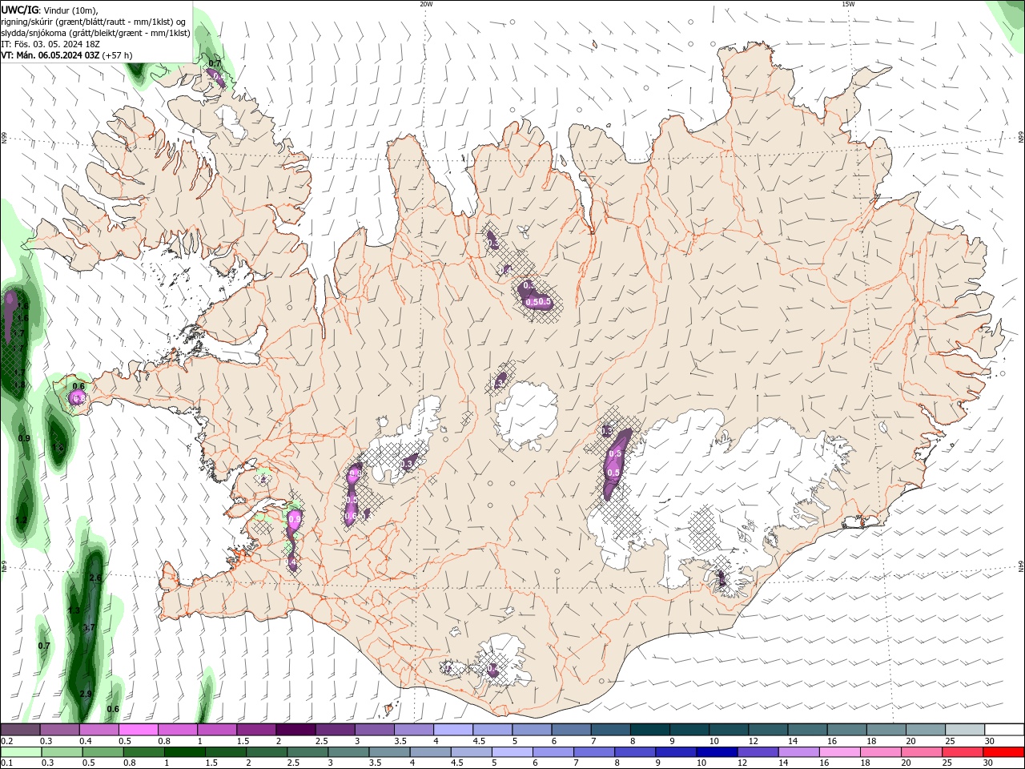The image size is (1025, 769).
Task: Click the initial time line 'IT: Fös. 03. 05. 2024 18Z'
Action: click(x=50, y=44)
